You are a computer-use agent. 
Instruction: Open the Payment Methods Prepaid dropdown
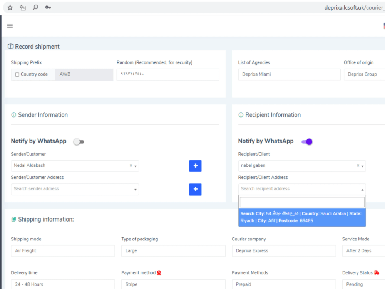[284, 284]
